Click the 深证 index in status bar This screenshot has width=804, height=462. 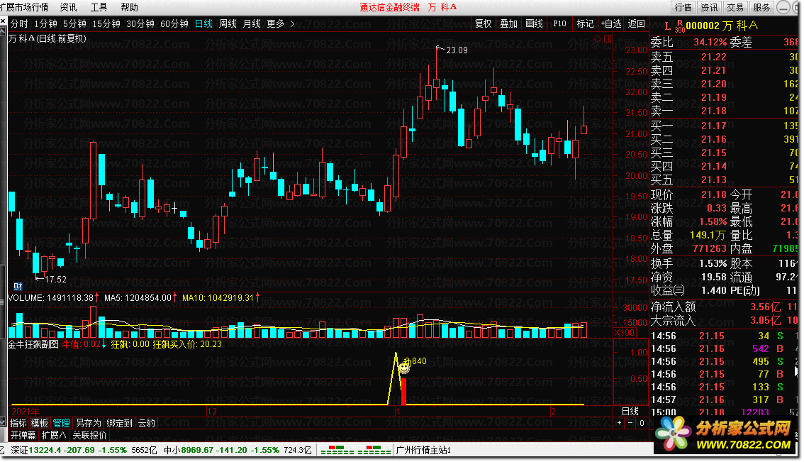click(x=84, y=450)
